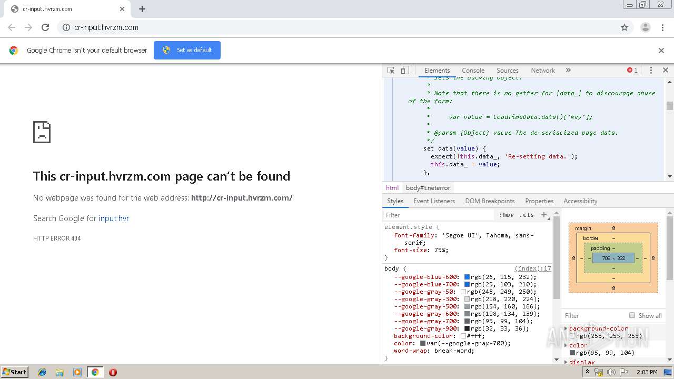Add a new style rule plus icon
Image resolution: width=674 pixels, height=379 pixels.
[x=544, y=215]
